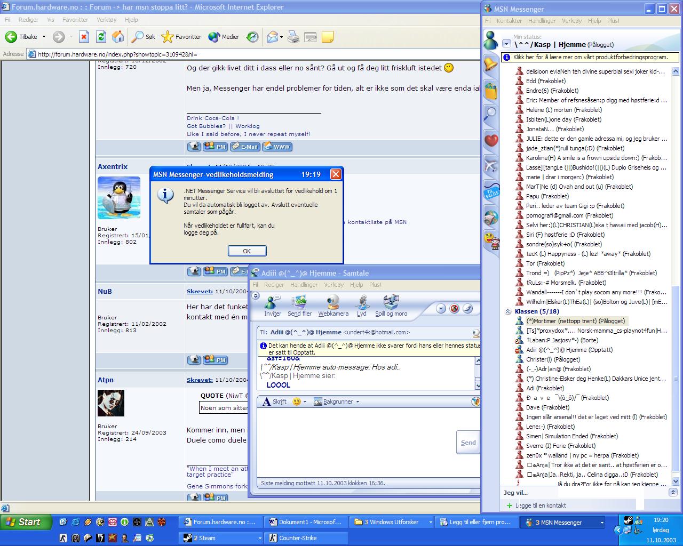Click the Print icon in Internet Explorer toolbar
The width and height of the screenshot is (683, 546).
pos(293,37)
